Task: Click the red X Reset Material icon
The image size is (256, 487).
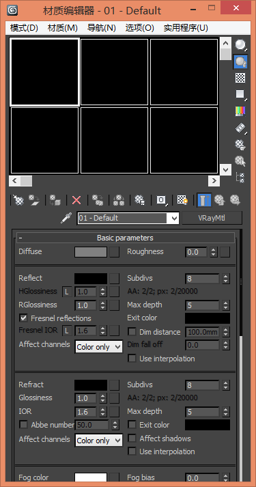Action: [76, 200]
